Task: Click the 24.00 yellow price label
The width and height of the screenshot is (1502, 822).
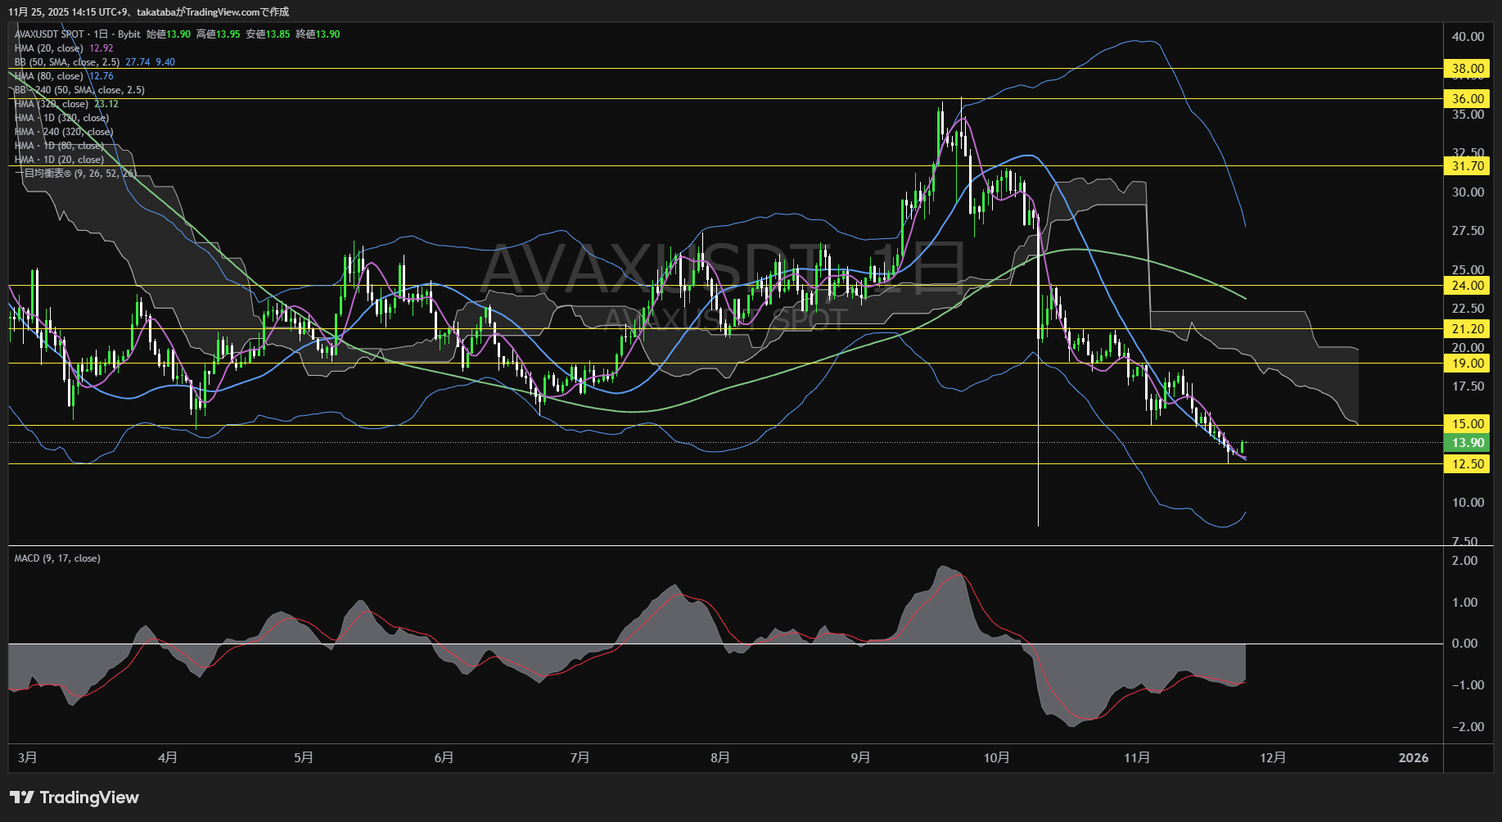Action: [x=1468, y=286]
